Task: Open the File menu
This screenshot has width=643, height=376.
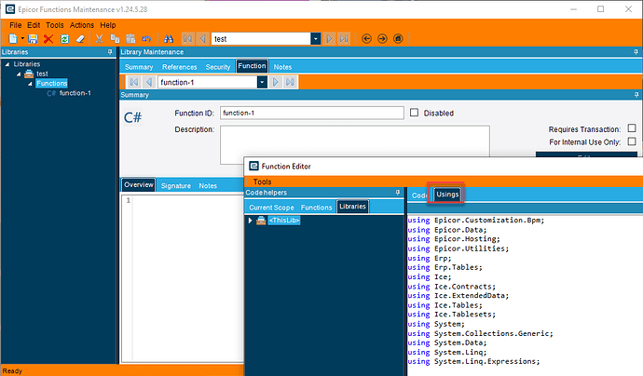Action: pos(16,25)
